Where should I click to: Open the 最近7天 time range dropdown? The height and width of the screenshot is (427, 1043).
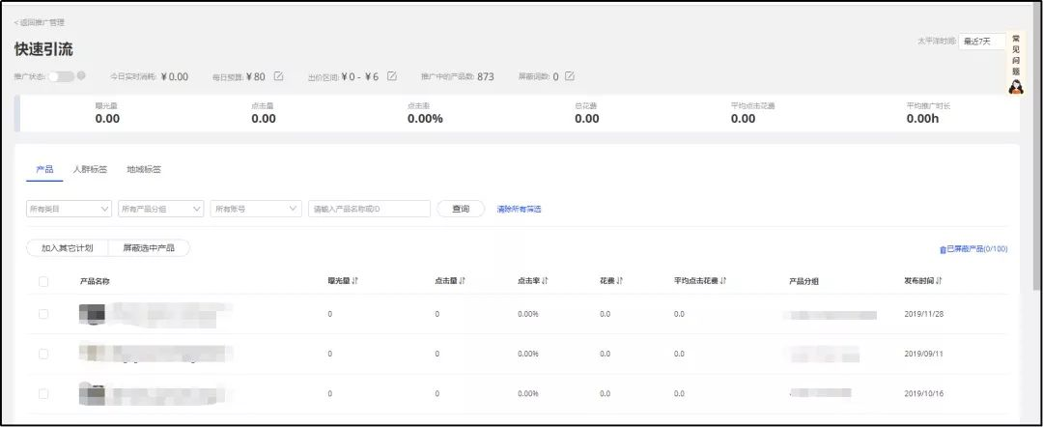pos(982,42)
